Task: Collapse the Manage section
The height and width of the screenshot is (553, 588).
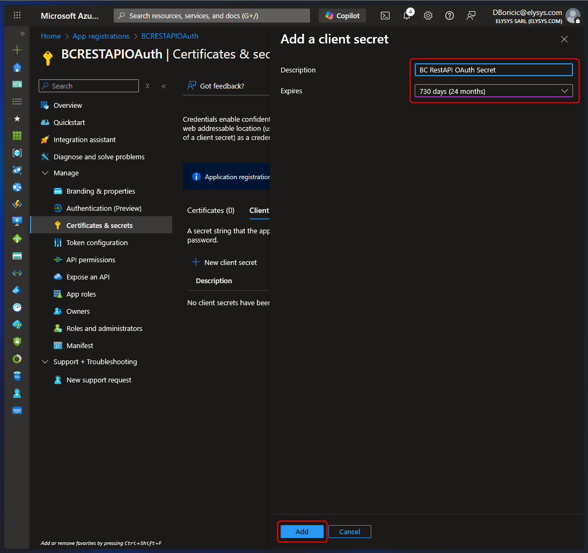Action: [45, 173]
